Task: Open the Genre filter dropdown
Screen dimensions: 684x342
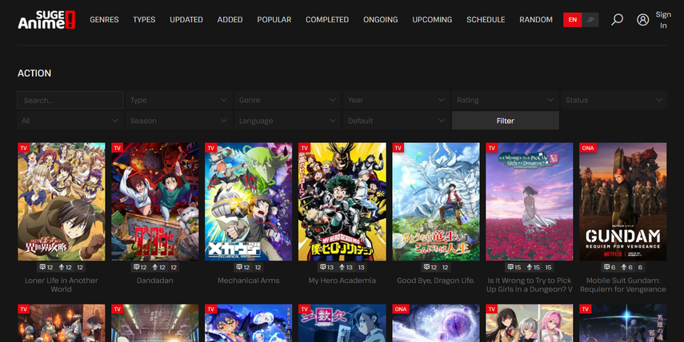Action: [x=287, y=100]
